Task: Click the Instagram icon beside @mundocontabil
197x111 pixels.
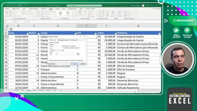Action: [x=175, y=20]
